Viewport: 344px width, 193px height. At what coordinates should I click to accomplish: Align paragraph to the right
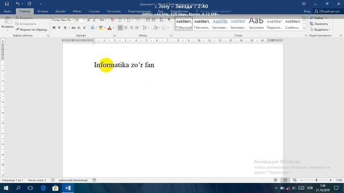(131, 28)
